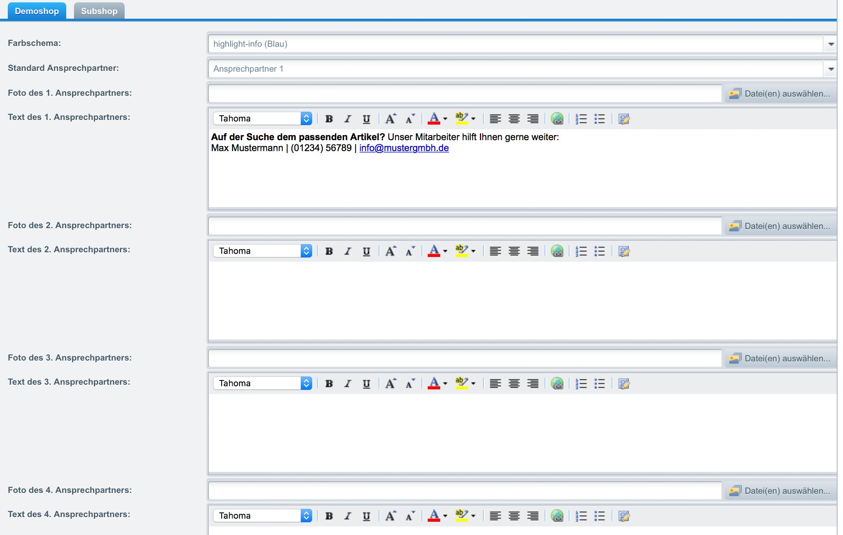Toggle underline in the 1. Ansprechpartner editor
The image size is (843, 535).
[x=367, y=119]
